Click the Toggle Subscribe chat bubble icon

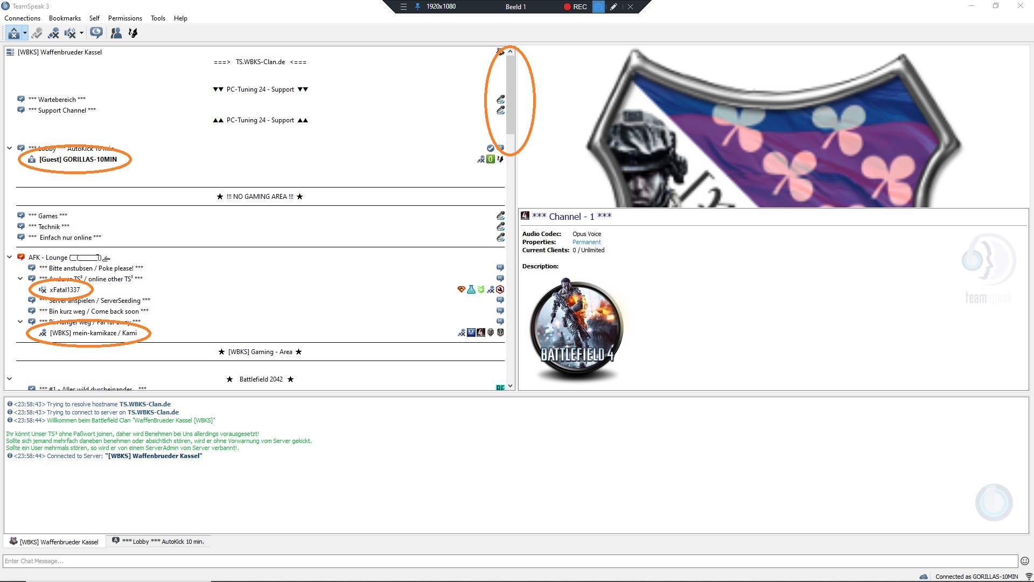(x=96, y=33)
